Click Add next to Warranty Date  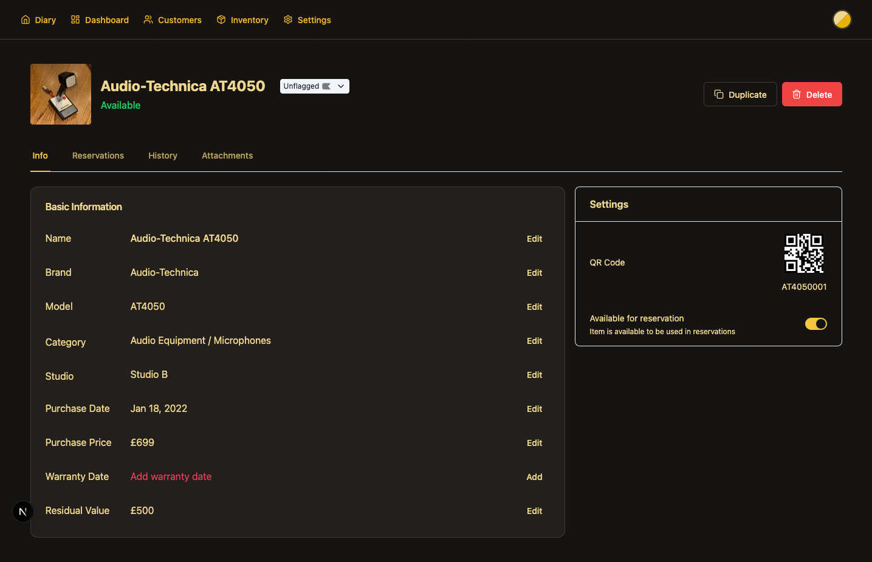pos(534,477)
